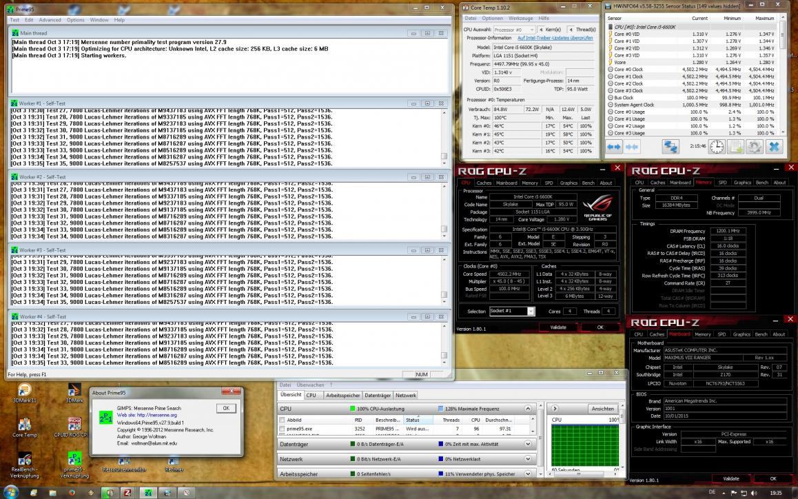
Task: Expand the Netzwerk section
Action: [x=529, y=459]
